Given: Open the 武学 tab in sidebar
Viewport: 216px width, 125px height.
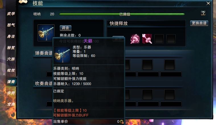Looking at the screenshot, I should (11, 14).
